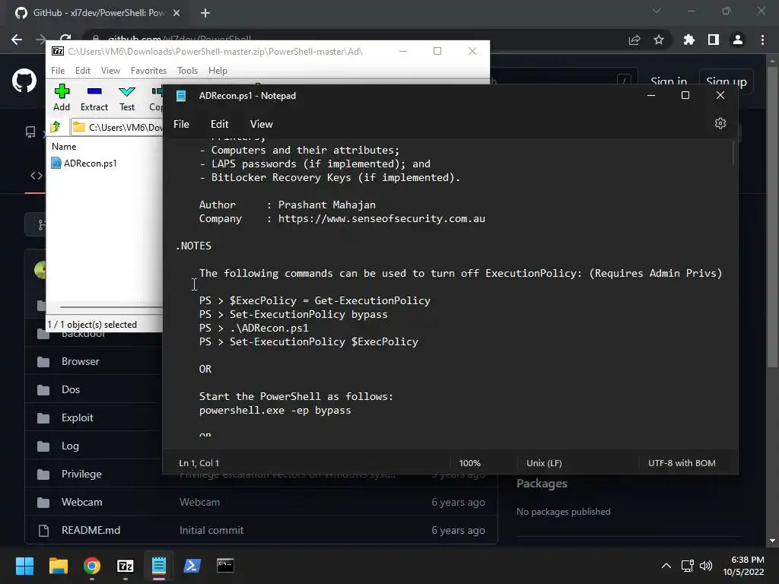Click Browser folder icon in repo list
Viewport: 779px width, 584px height.
click(43, 362)
